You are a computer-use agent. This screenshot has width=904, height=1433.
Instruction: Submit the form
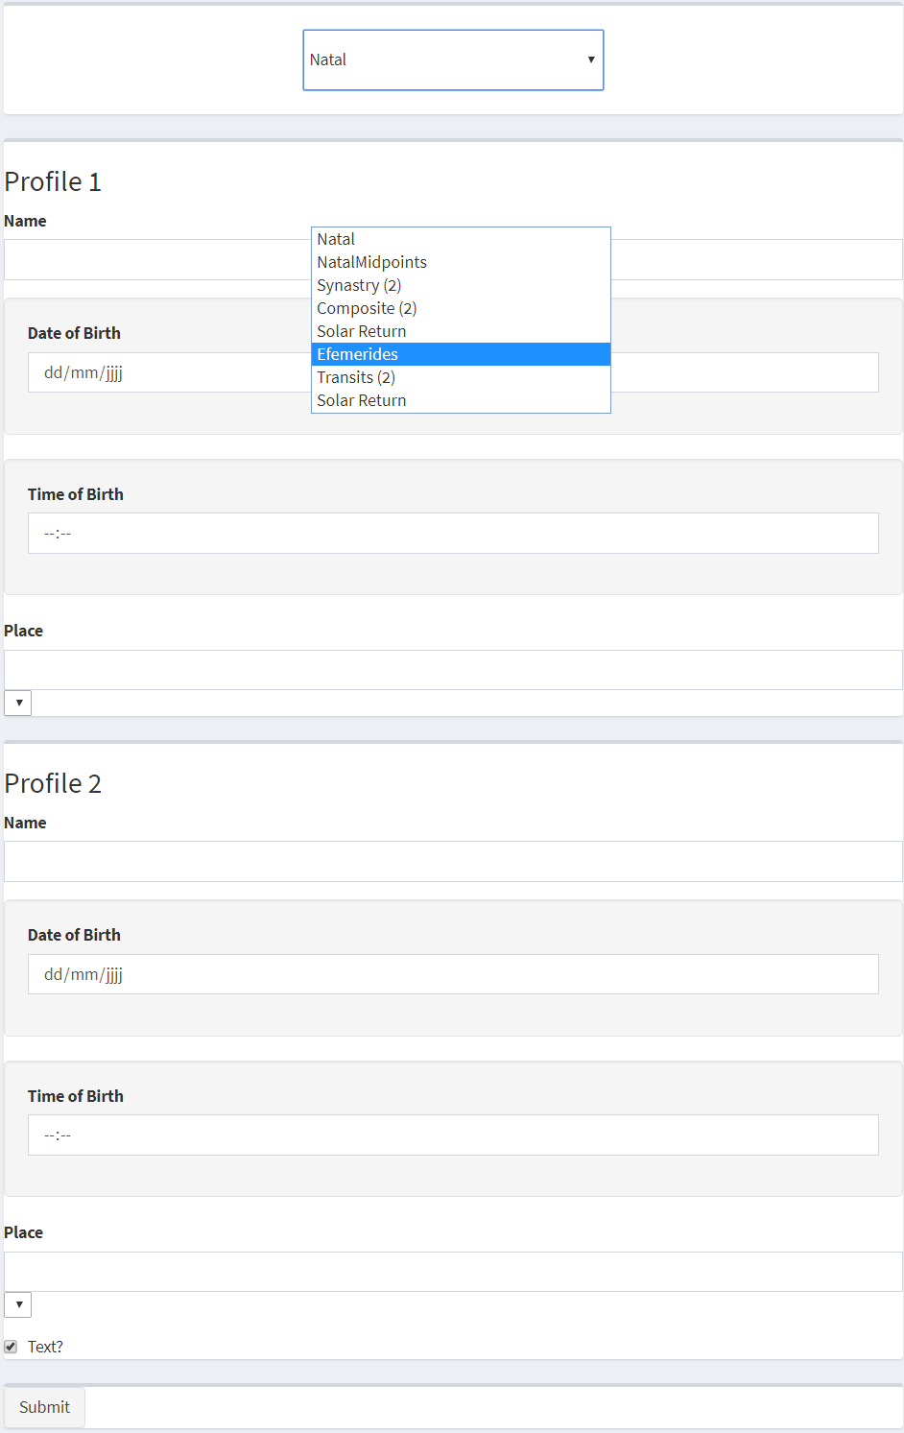coord(44,1407)
